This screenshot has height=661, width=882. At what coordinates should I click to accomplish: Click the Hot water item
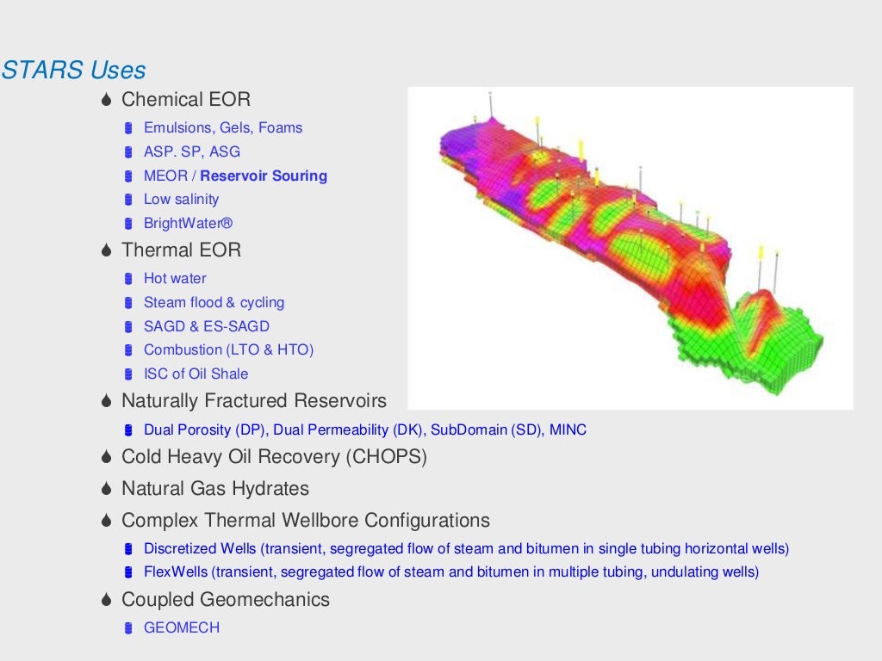click(x=175, y=278)
